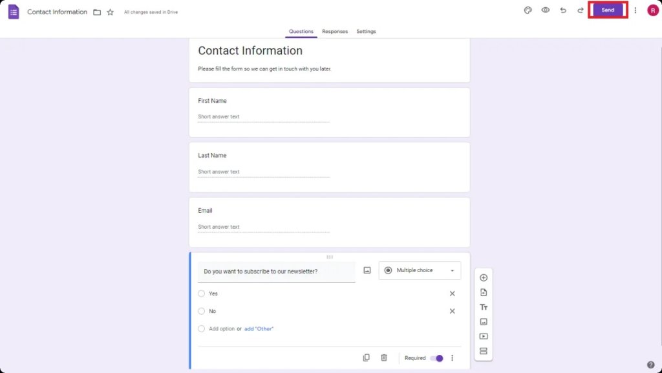This screenshot has height=373, width=662.
Task: Preview the form with the eye icon
Action: click(545, 10)
